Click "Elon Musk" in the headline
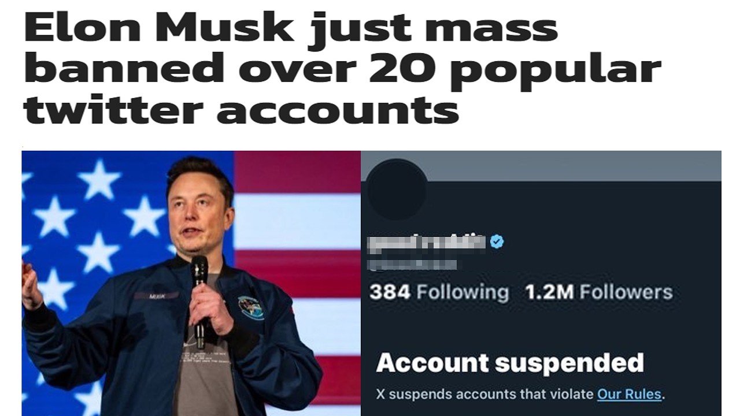The width and height of the screenshot is (740, 416). tap(159, 28)
